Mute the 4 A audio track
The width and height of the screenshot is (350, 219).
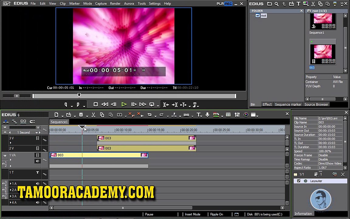[x=37, y=203]
